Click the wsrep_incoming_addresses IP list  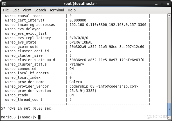[x=108, y=25]
